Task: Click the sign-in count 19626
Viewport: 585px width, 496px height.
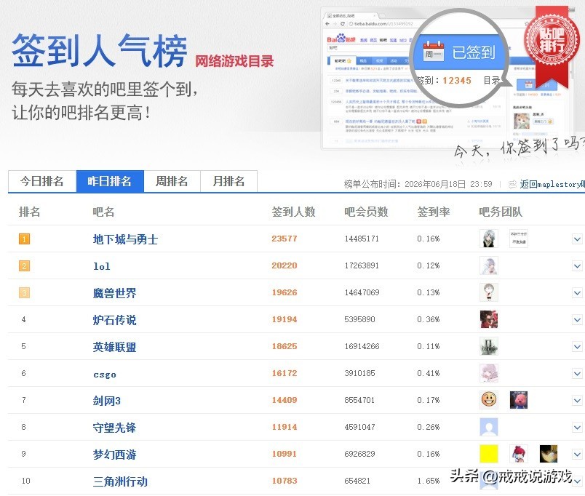Action: click(x=284, y=292)
